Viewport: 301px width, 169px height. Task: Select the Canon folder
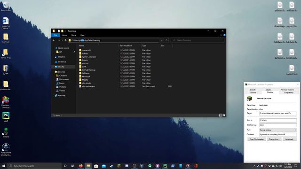click(85, 60)
